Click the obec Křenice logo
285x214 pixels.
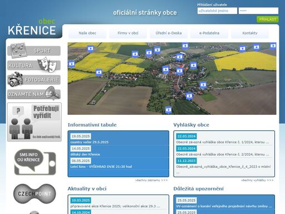tap(32, 27)
